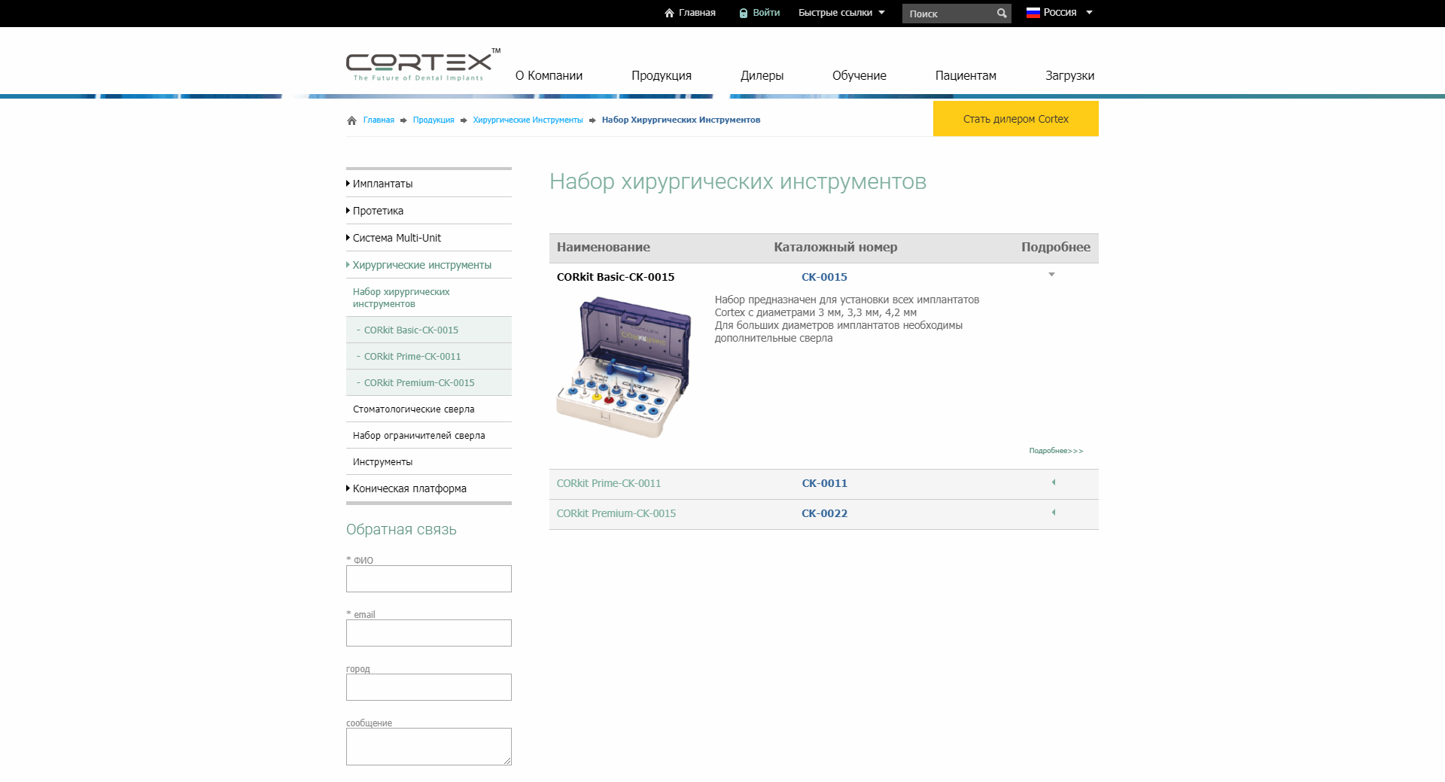
Task: Click the email input field
Action: click(x=429, y=633)
